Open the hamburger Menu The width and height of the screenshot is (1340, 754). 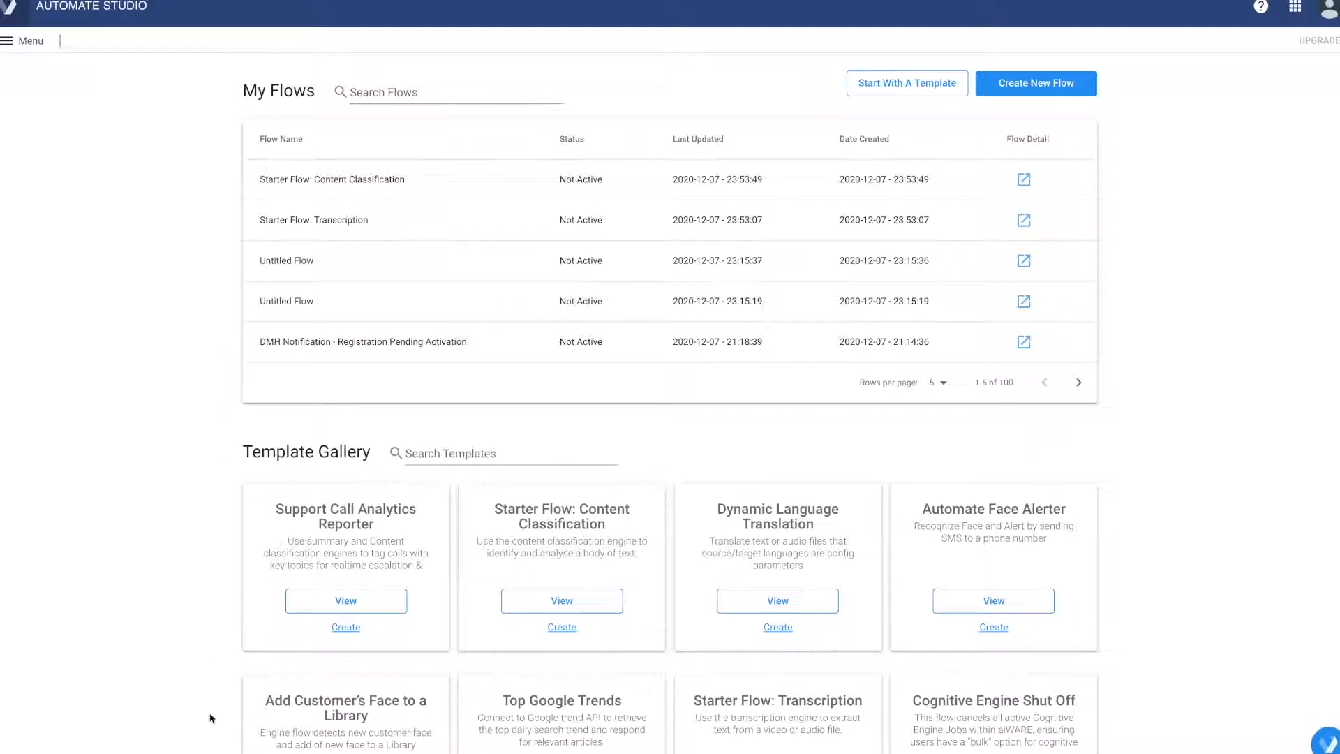click(x=23, y=40)
